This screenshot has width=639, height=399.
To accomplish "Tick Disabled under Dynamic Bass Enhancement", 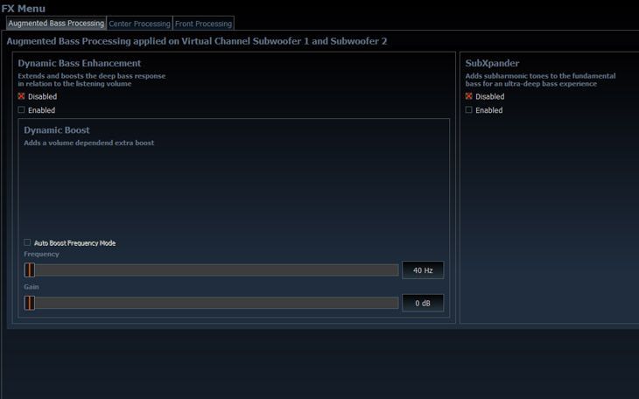I will click(22, 96).
